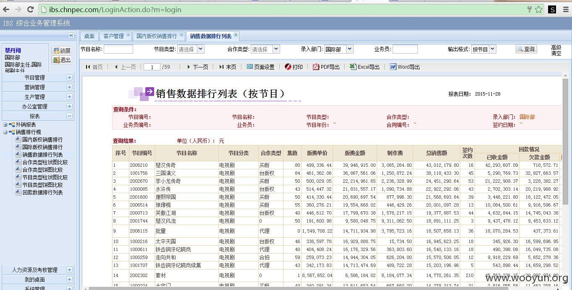Screen dimensions: 572x290
Task: Go back with the browser back arrow
Action: tap(6, 9)
